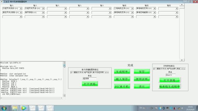198x111 pixels.
Task: Click the PIC单片机 button
Action: 122,86
